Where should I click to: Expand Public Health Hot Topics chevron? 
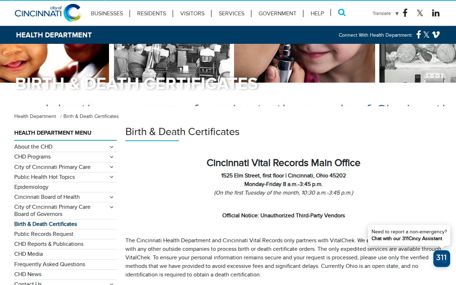[112, 177]
